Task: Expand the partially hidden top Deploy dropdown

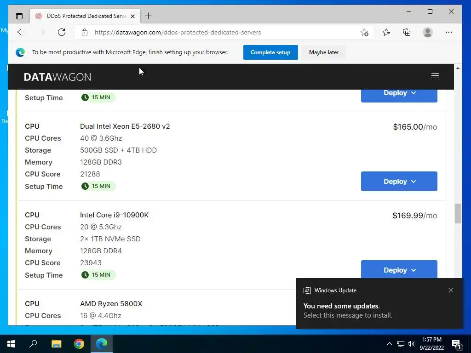Action: pos(399,96)
